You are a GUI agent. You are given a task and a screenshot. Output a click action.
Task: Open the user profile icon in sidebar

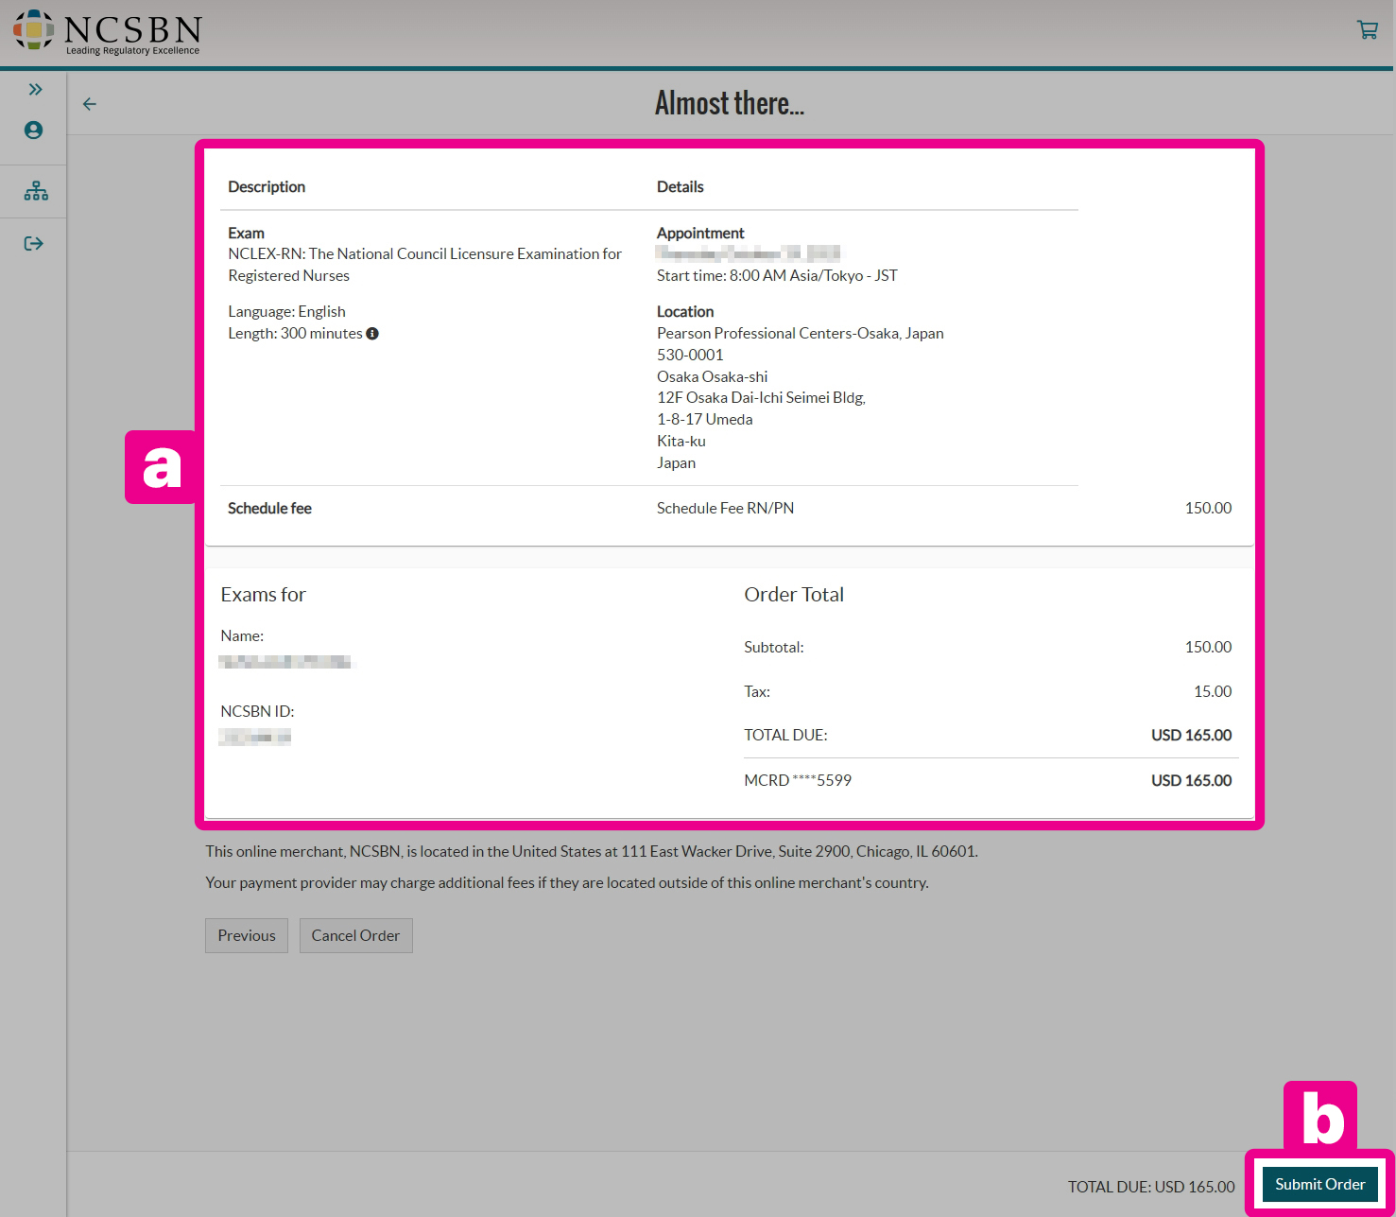pyautogui.click(x=33, y=130)
